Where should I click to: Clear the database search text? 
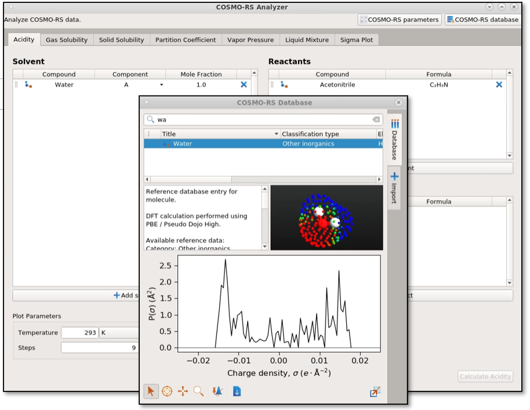tap(376, 119)
